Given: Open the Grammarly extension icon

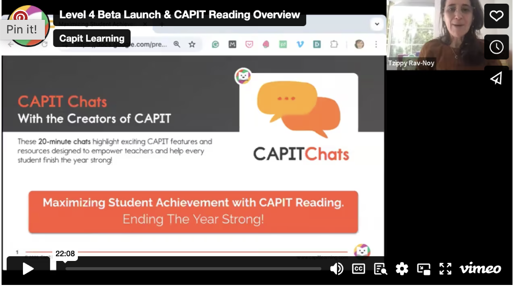Looking at the screenshot, I should click(x=215, y=44).
